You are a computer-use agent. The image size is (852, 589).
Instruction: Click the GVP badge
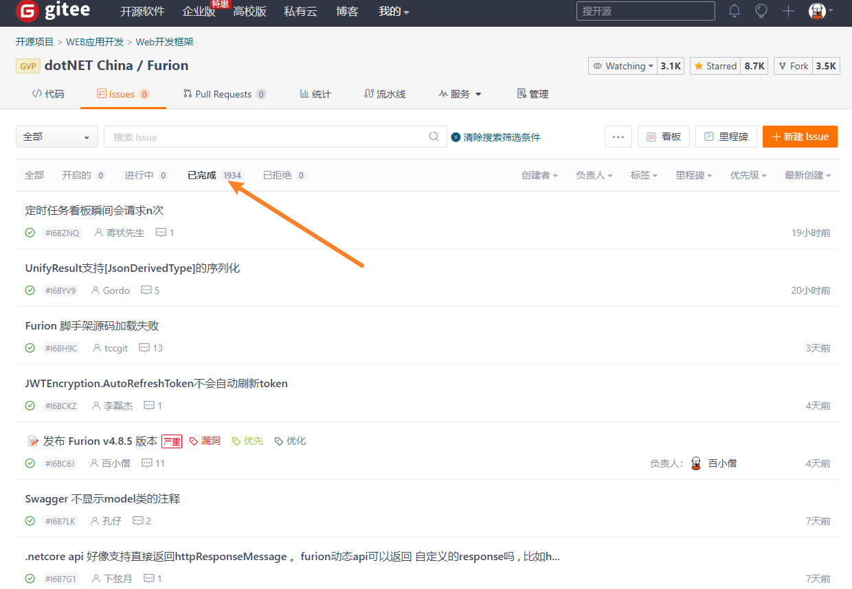coord(27,66)
